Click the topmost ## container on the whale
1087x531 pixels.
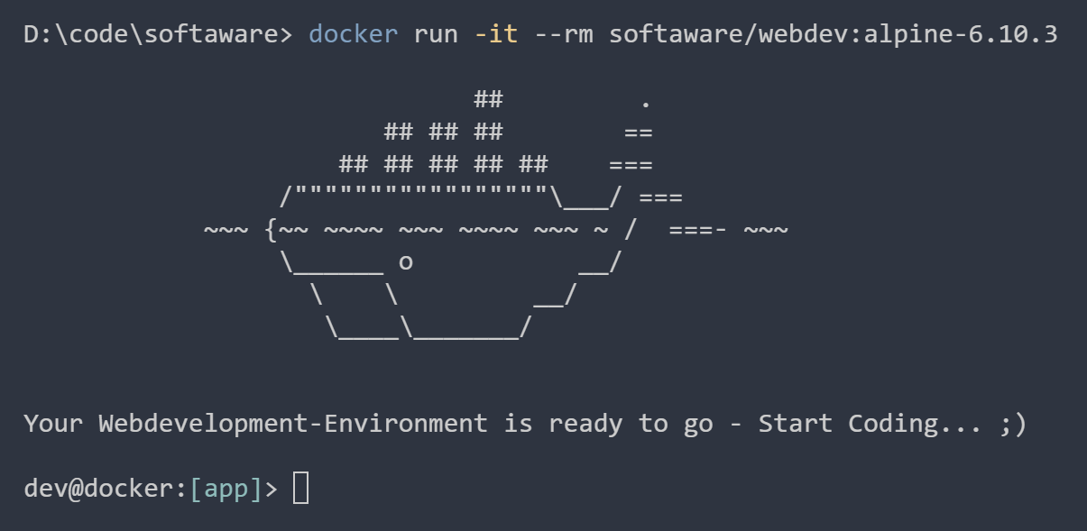coord(488,99)
